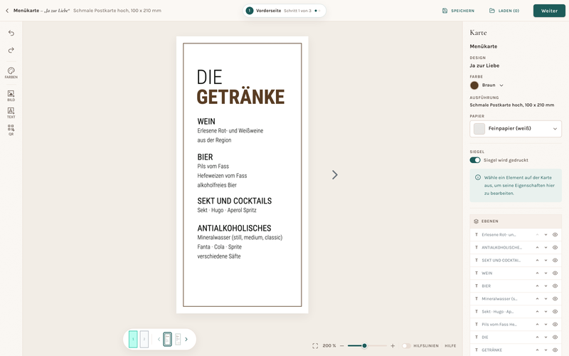Click the zoom slider handle
This screenshot has width=569, height=356.
364,346
